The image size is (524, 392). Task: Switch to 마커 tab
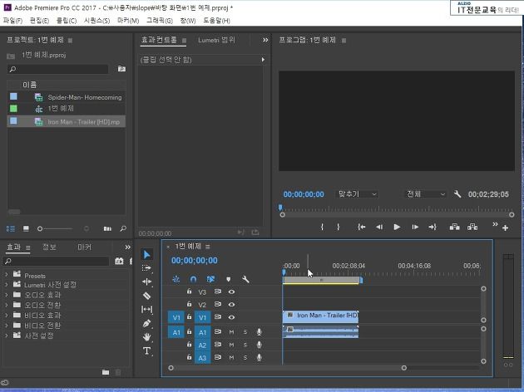84,247
